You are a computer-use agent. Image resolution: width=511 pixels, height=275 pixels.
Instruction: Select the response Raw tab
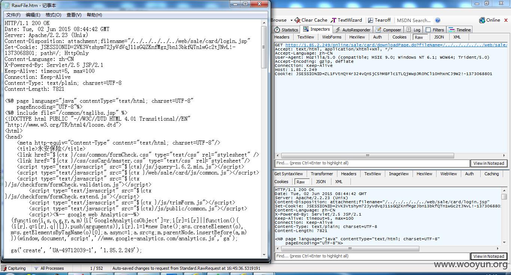tap(301, 182)
